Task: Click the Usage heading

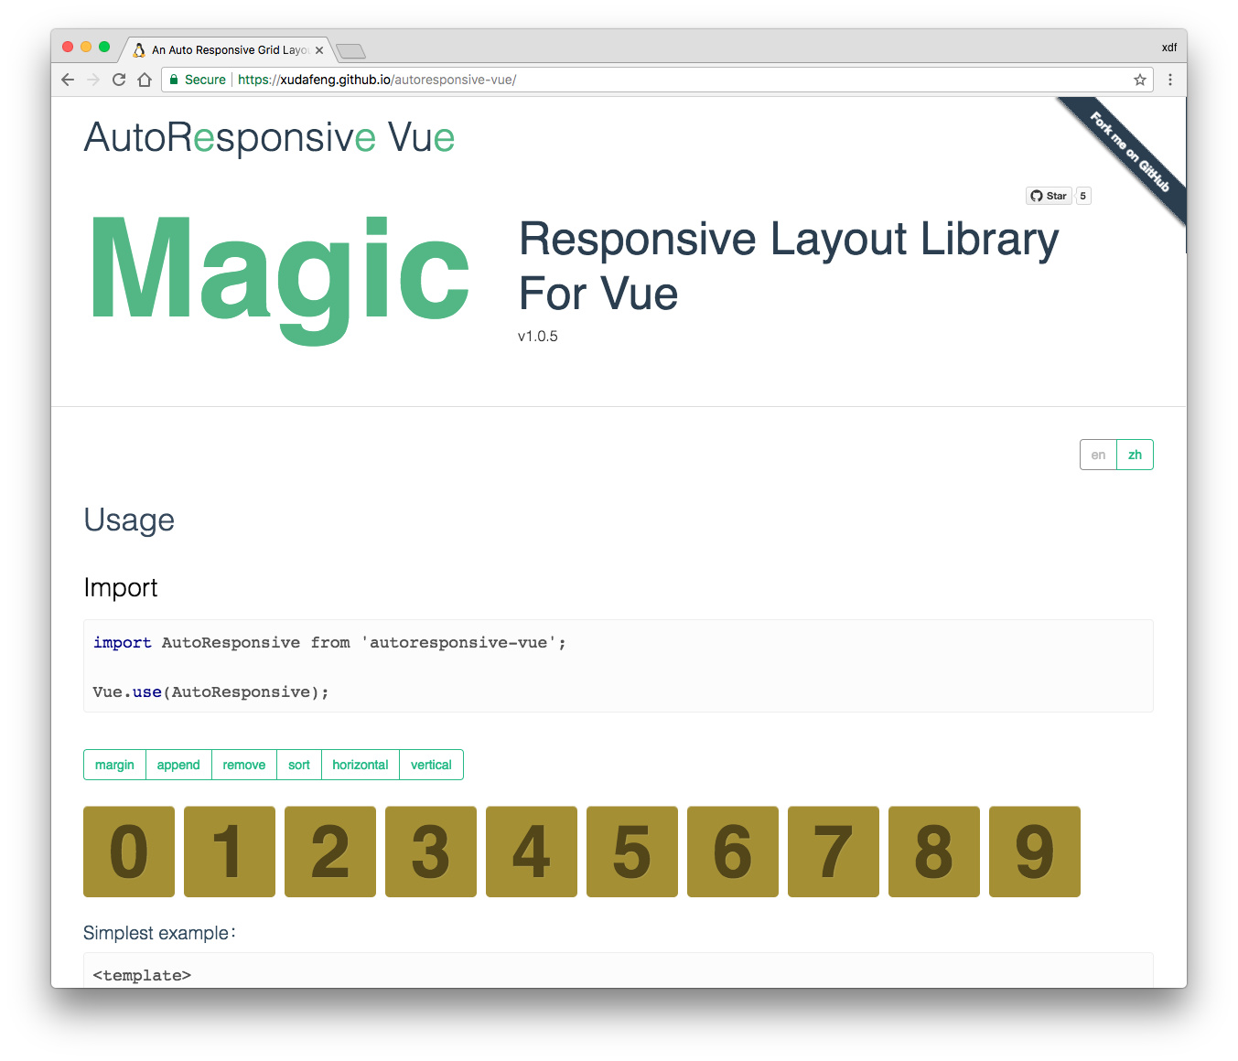Action: click(x=129, y=520)
